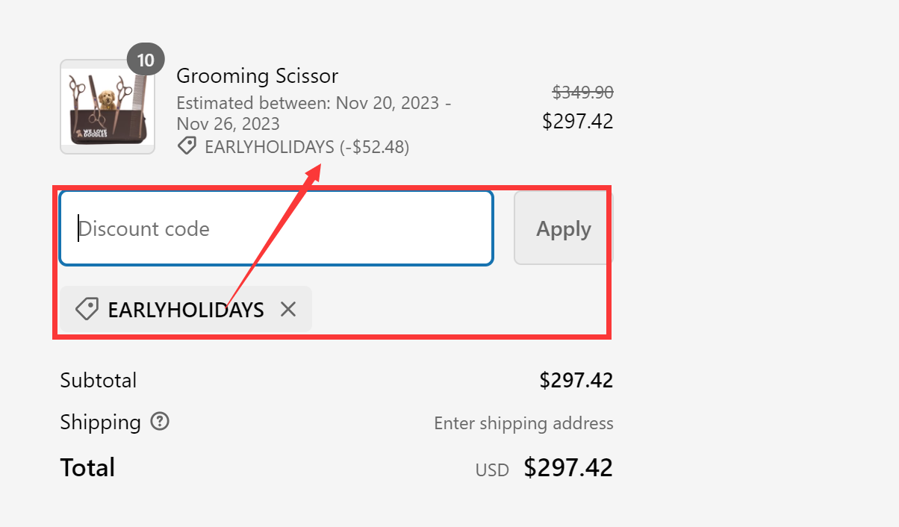
Task: Click the discount tag icon beside EARLYHOLIDAYS details
Action: (187, 145)
